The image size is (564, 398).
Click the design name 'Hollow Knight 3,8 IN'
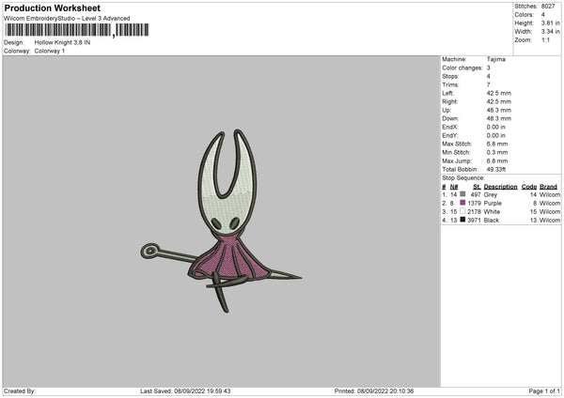(x=62, y=42)
